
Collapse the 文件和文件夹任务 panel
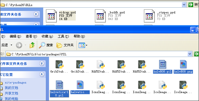(42, 64)
